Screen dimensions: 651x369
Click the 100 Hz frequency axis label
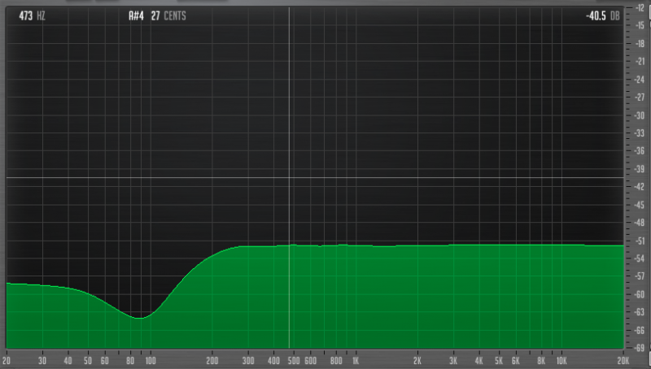coord(150,360)
